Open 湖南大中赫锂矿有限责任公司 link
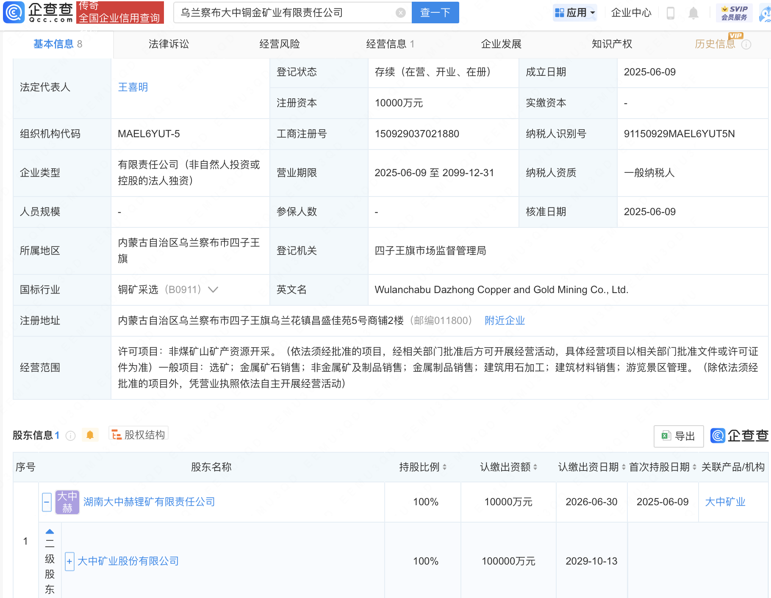771x598 pixels. 149,502
